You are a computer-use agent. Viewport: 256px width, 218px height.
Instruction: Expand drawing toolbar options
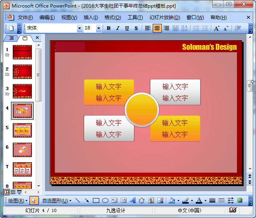pos(250,201)
